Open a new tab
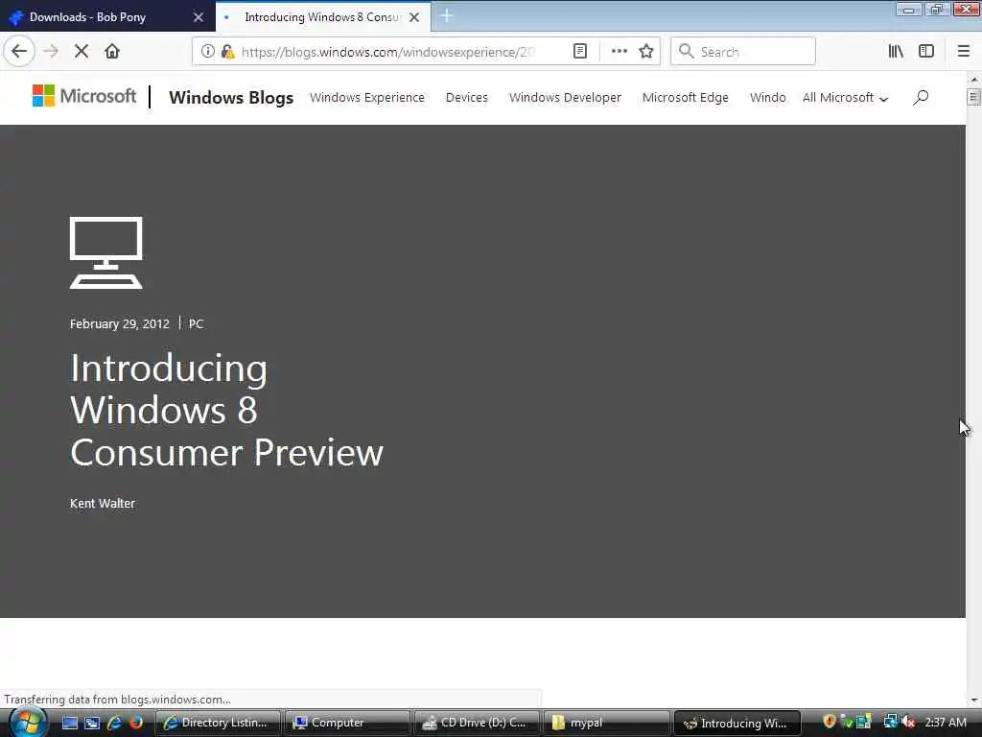The width and height of the screenshot is (982, 737). pos(447,16)
